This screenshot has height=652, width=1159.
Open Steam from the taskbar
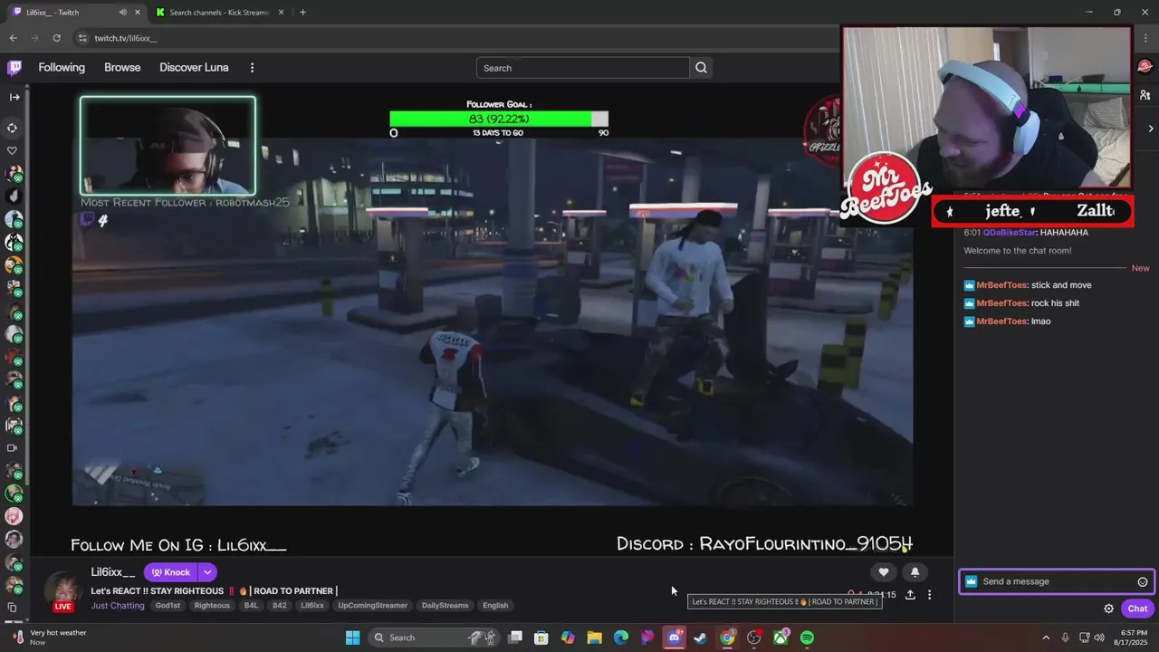click(700, 638)
